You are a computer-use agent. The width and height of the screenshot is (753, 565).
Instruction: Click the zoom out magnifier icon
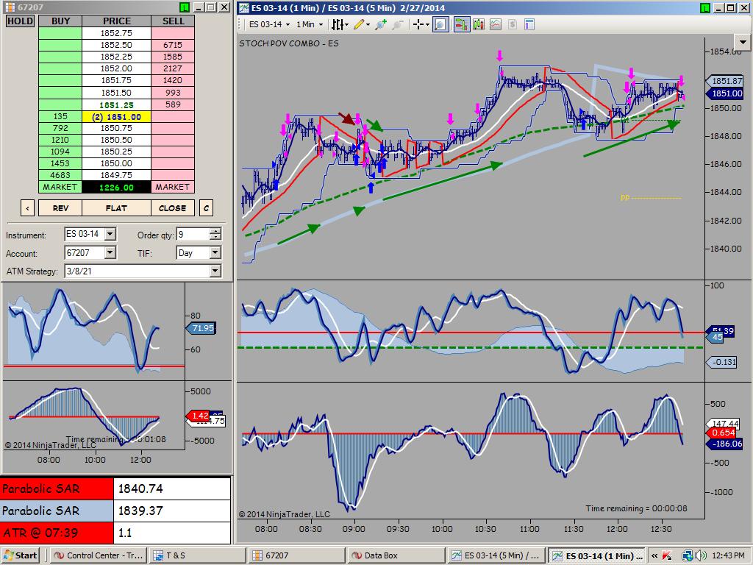397,24
